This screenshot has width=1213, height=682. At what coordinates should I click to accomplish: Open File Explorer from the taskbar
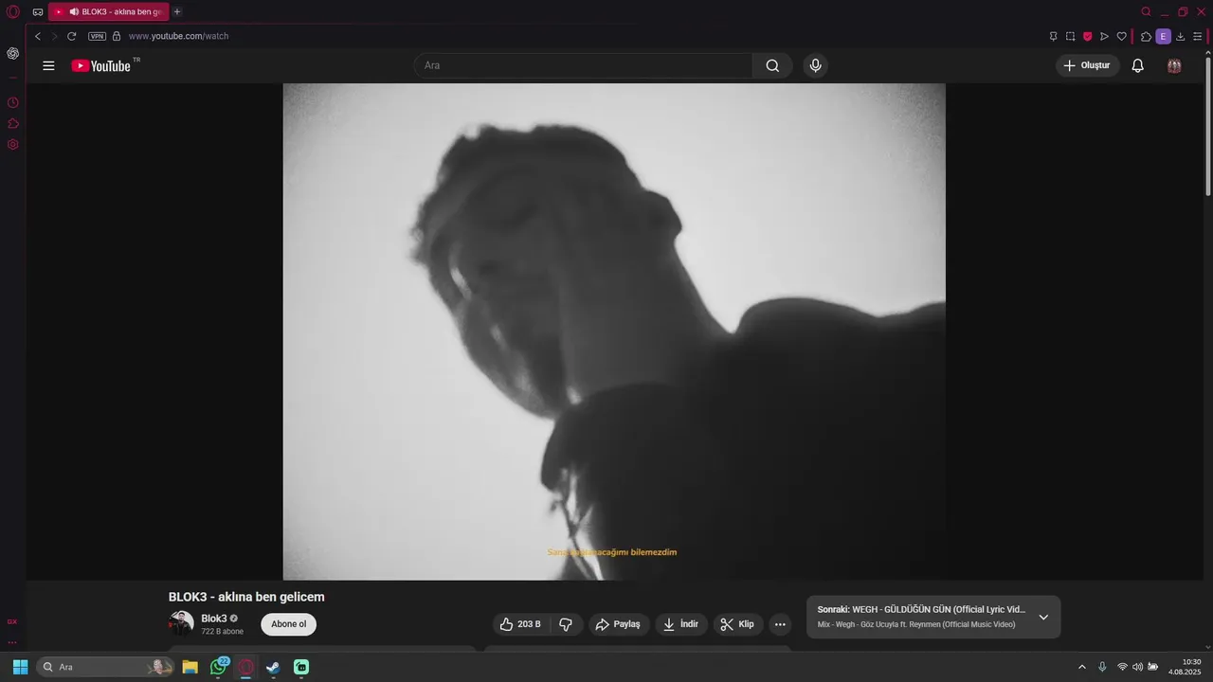(x=190, y=667)
